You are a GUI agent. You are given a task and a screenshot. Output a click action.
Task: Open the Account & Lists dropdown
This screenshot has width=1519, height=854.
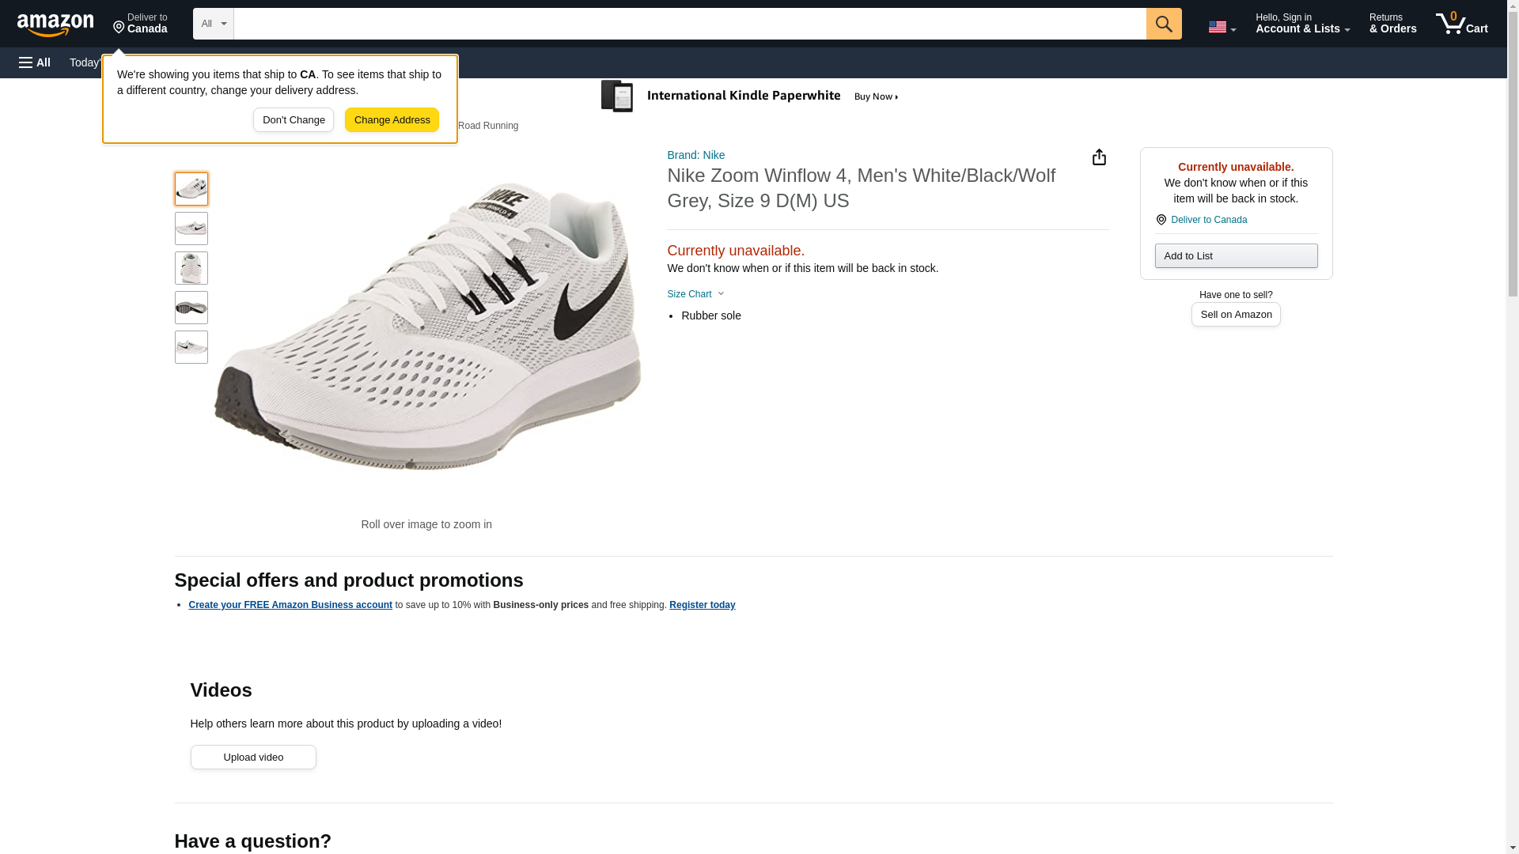pyautogui.click(x=1302, y=24)
